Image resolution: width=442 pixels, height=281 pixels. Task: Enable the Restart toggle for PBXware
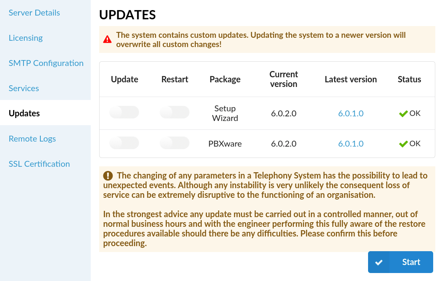[174, 143]
